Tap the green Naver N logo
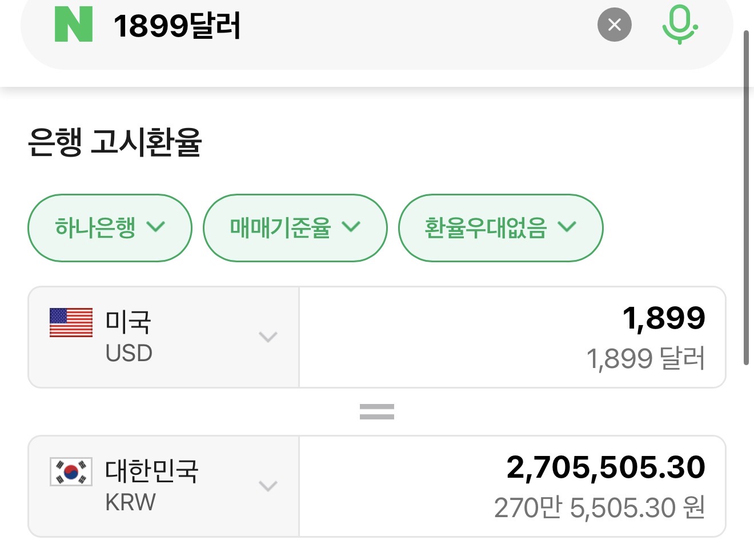The height and width of the screenshot is (560, 754). [73, 25]
